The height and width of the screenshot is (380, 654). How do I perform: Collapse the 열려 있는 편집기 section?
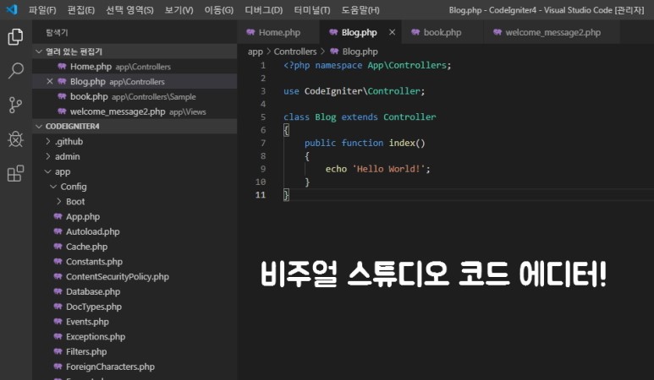coord(135,52)
